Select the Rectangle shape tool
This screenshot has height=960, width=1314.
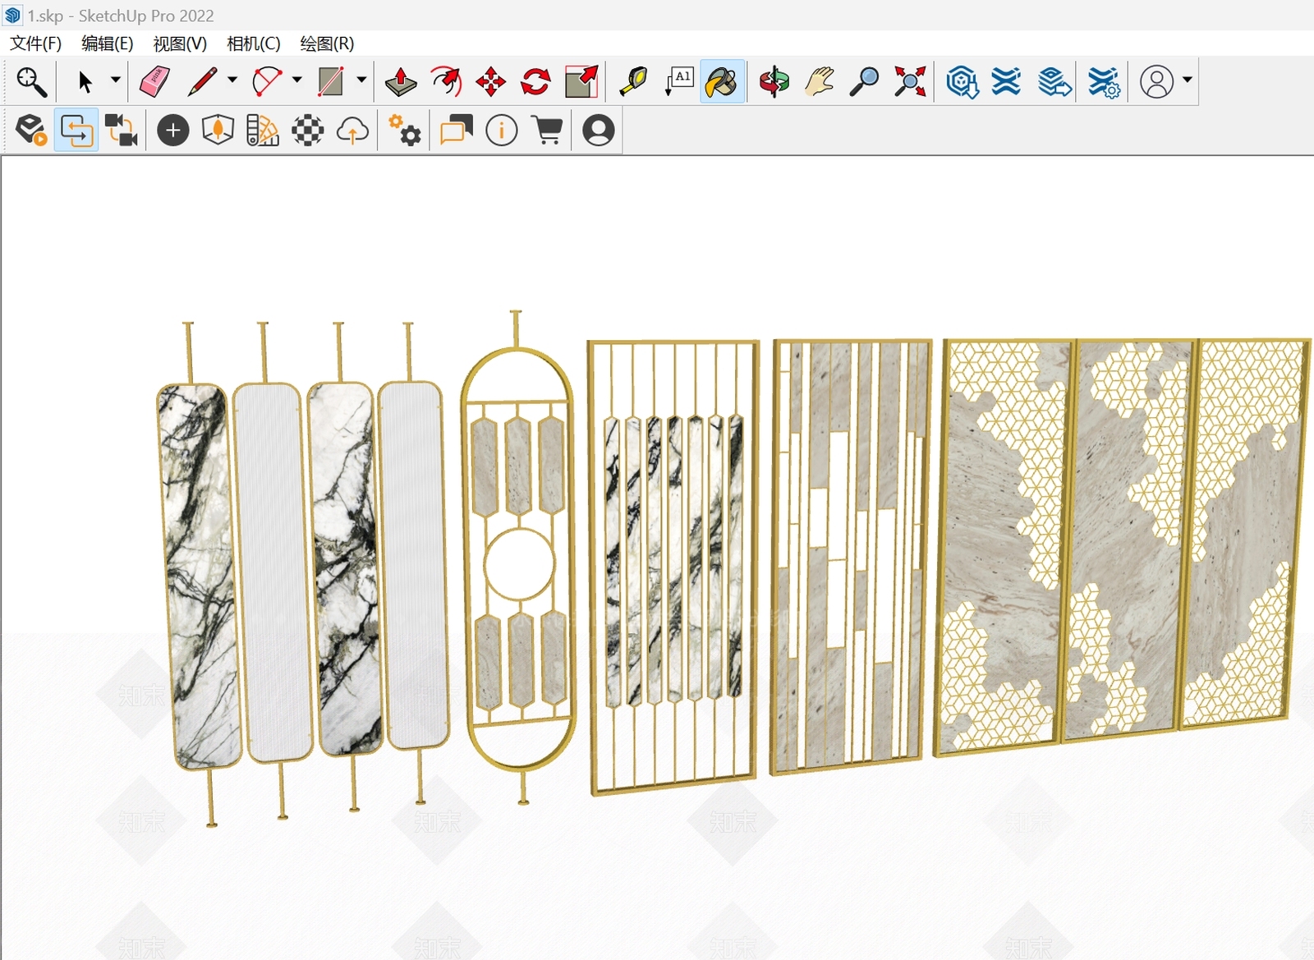tap(330, 81)
